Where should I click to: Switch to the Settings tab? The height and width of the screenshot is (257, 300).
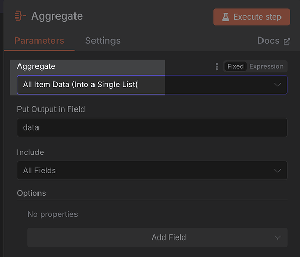point(103,41)
